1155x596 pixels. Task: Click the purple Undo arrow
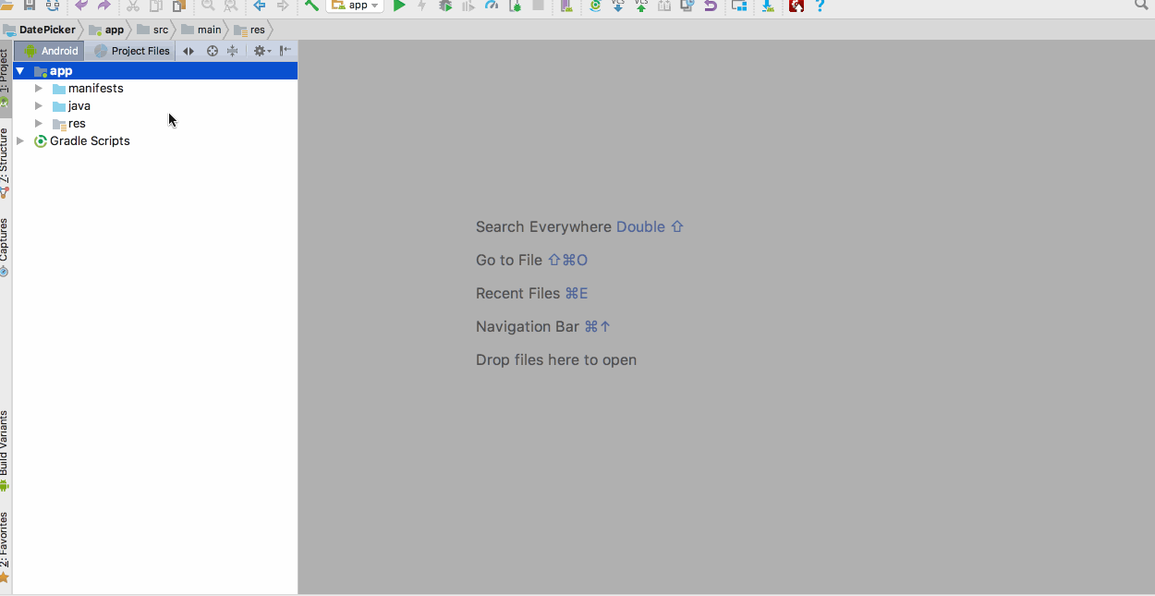[x=81, y=6]
